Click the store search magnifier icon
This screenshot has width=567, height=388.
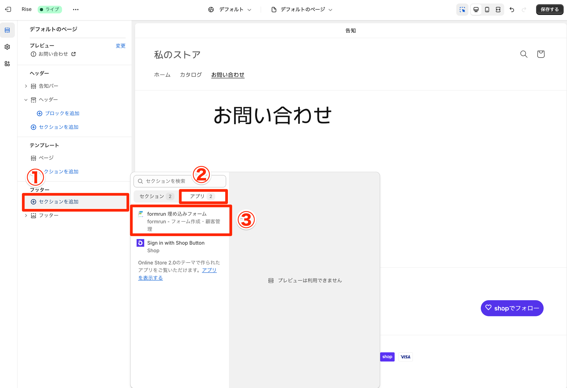(524, 54)
